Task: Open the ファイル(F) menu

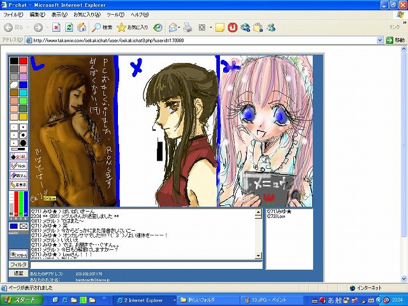Action: point(13,15)
